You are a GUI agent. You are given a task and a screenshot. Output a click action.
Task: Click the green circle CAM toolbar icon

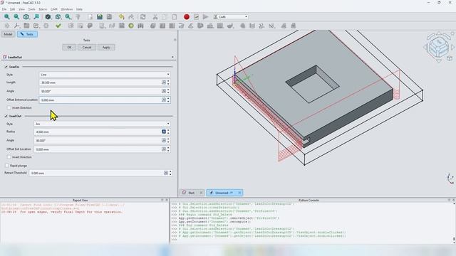tap(131, 26)
